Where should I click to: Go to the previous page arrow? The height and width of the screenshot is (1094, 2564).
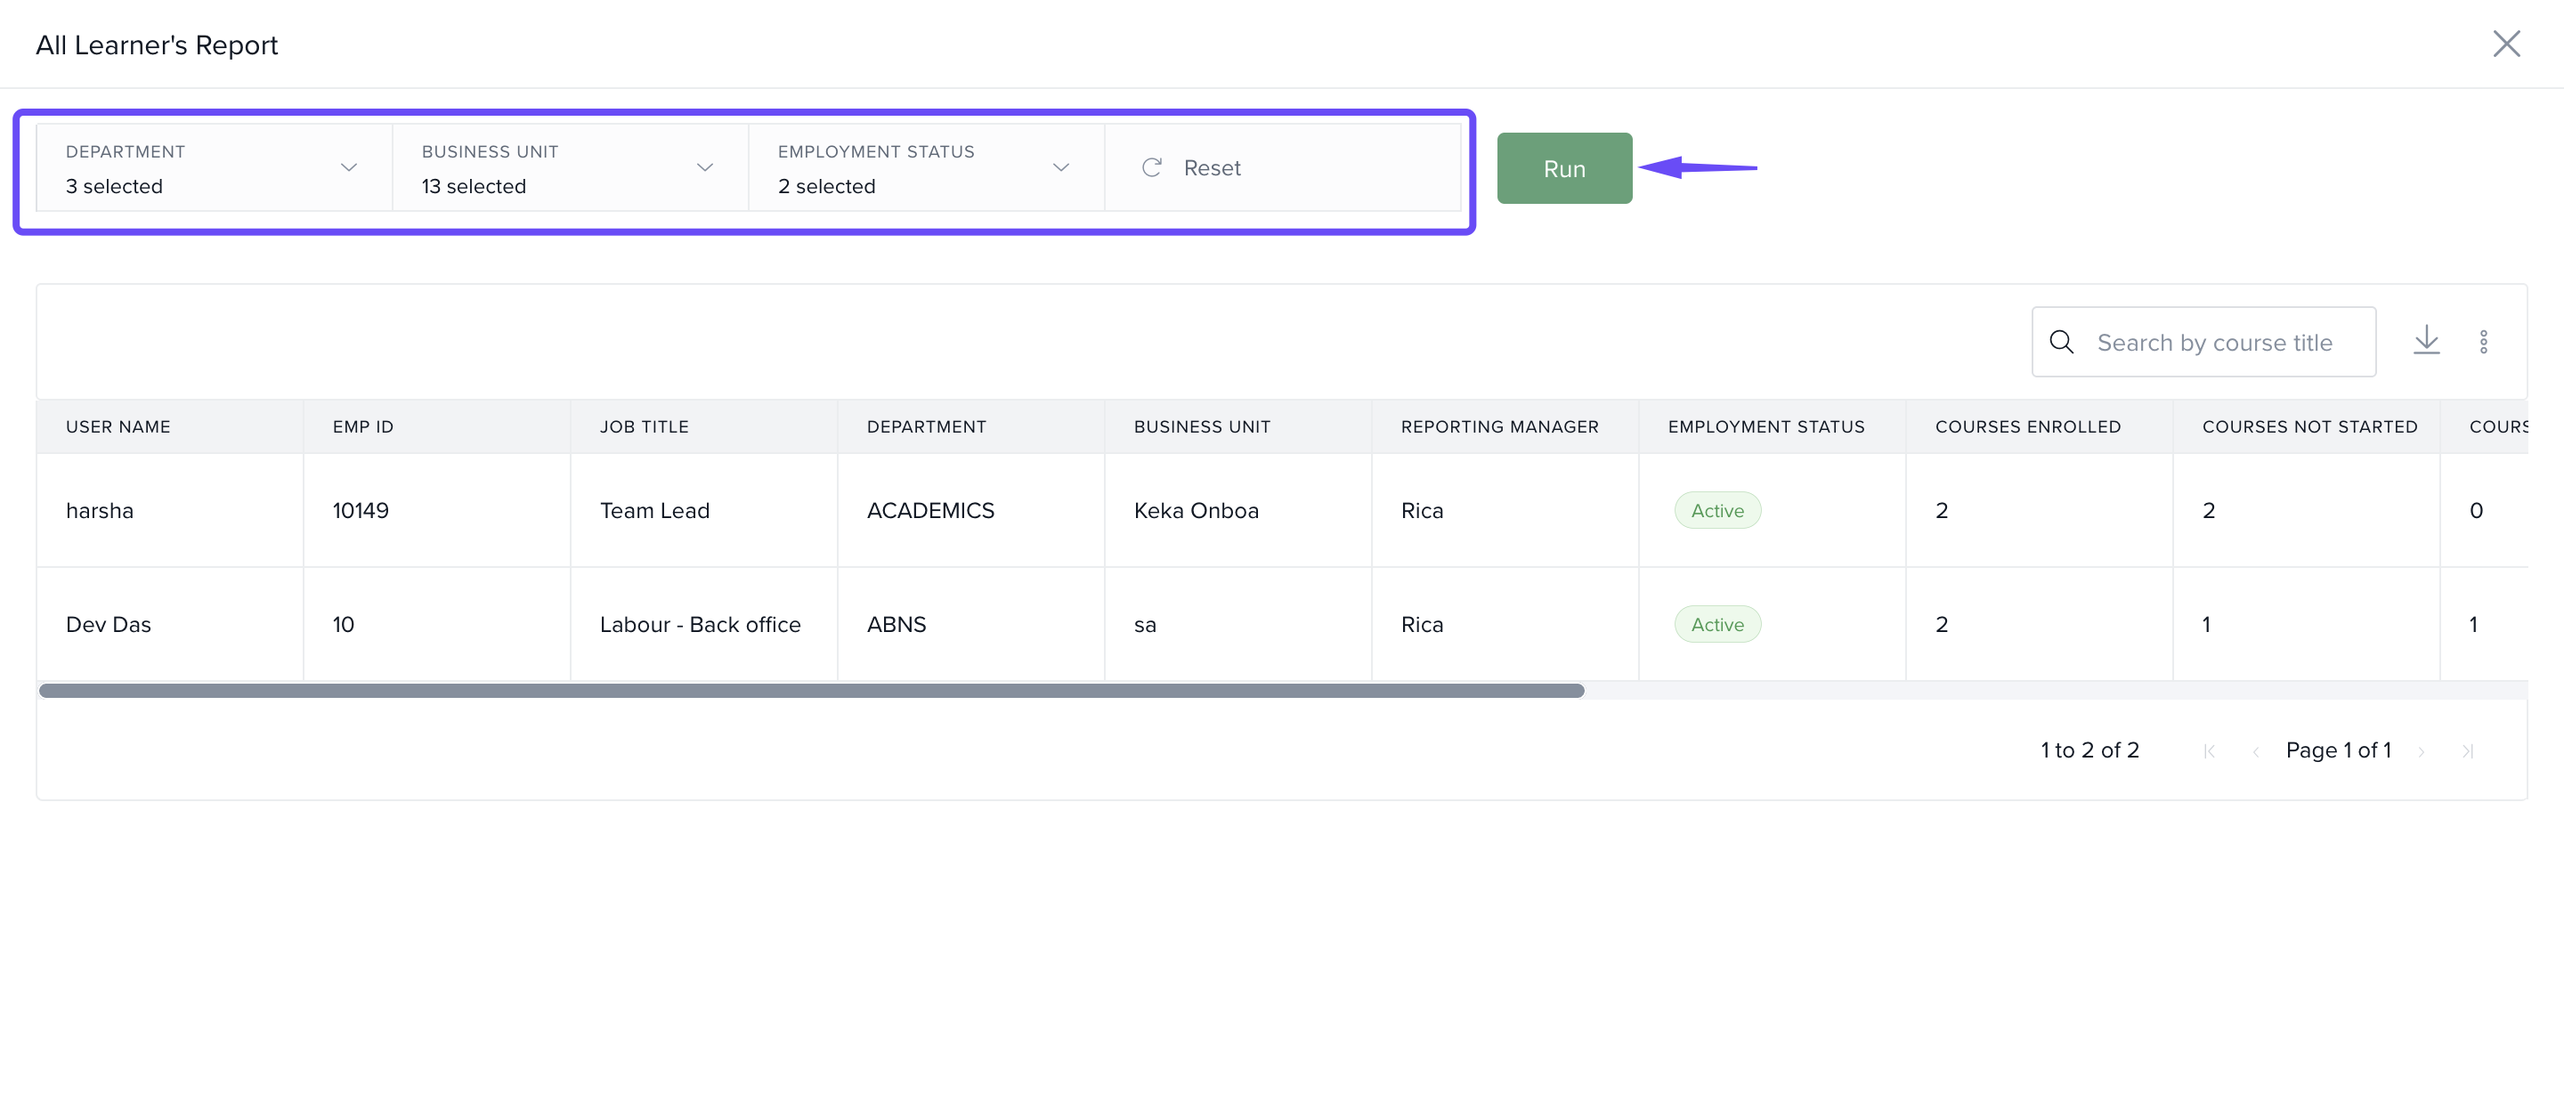pos(2255,750)
